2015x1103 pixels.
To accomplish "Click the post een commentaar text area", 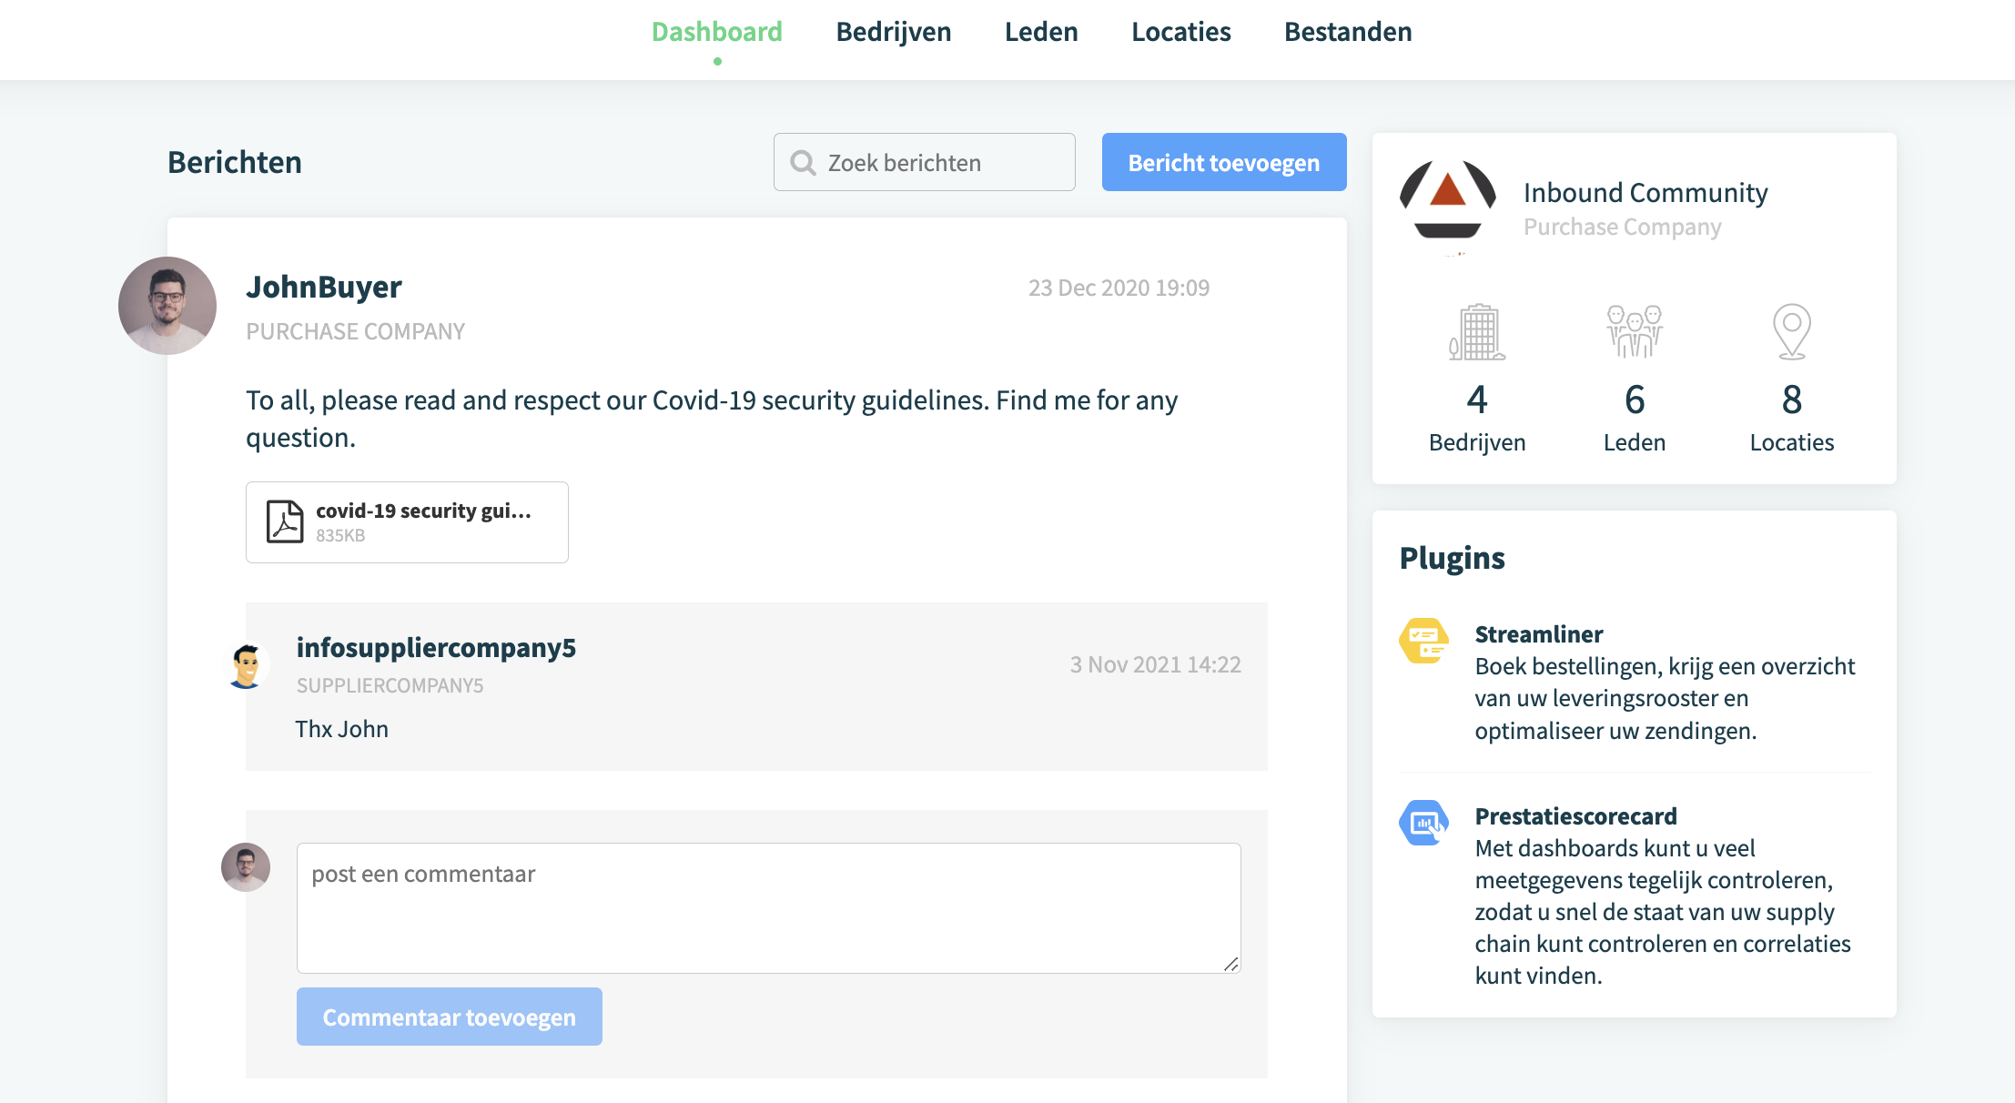I will pos(769,908).
